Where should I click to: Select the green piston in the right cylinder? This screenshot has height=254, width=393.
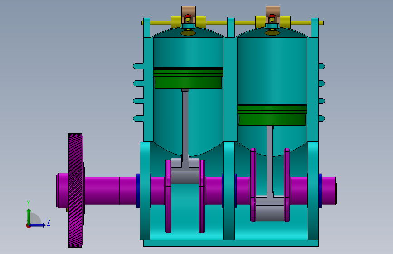coord(272,115)
